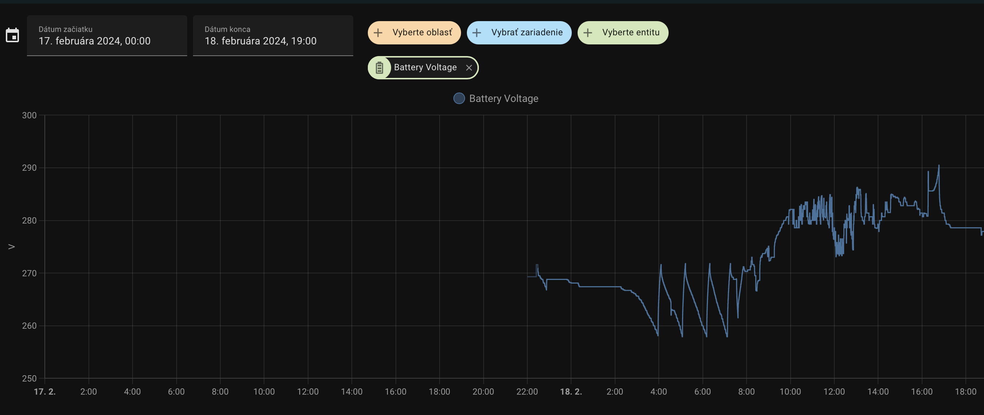Click the 250 y-axis label
This screenshot has width=984, height=415.
29,378
